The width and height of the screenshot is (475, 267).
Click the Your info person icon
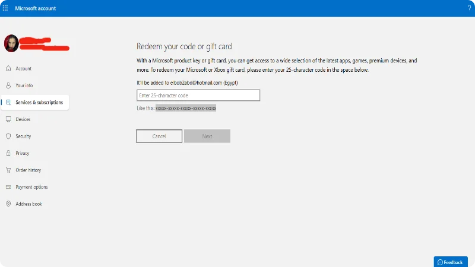pos(8,85)
